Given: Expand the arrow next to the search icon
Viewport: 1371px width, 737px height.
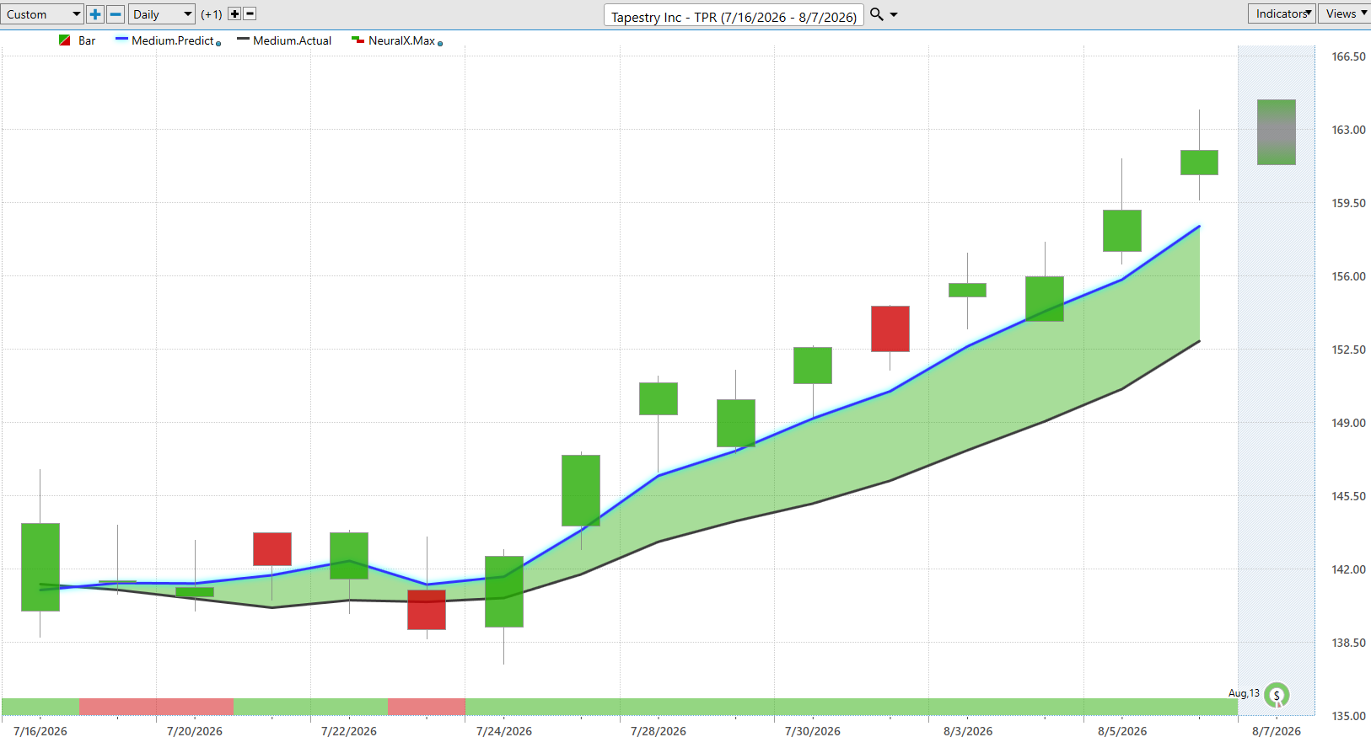Looking at the screenshot, I should tap(894, 14).
